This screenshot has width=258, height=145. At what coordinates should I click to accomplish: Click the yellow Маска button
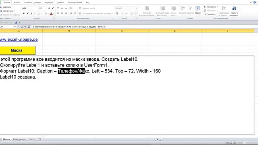pyautogui.click(x=17, y=50)
